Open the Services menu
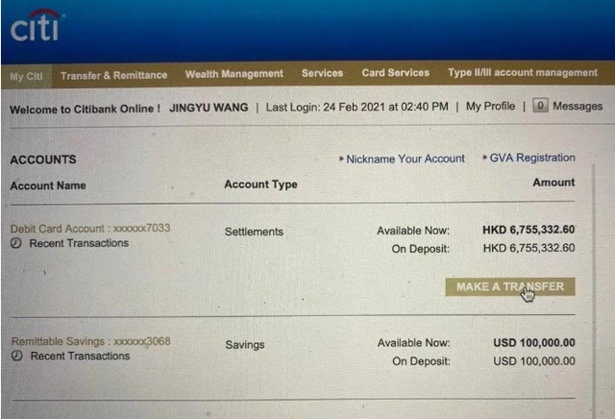This screenshot has width=615, height=419. click(323, 73)
